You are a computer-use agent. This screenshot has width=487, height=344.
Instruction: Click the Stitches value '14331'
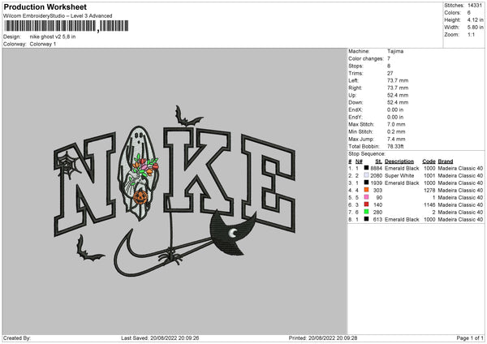(x=475, y=6)
